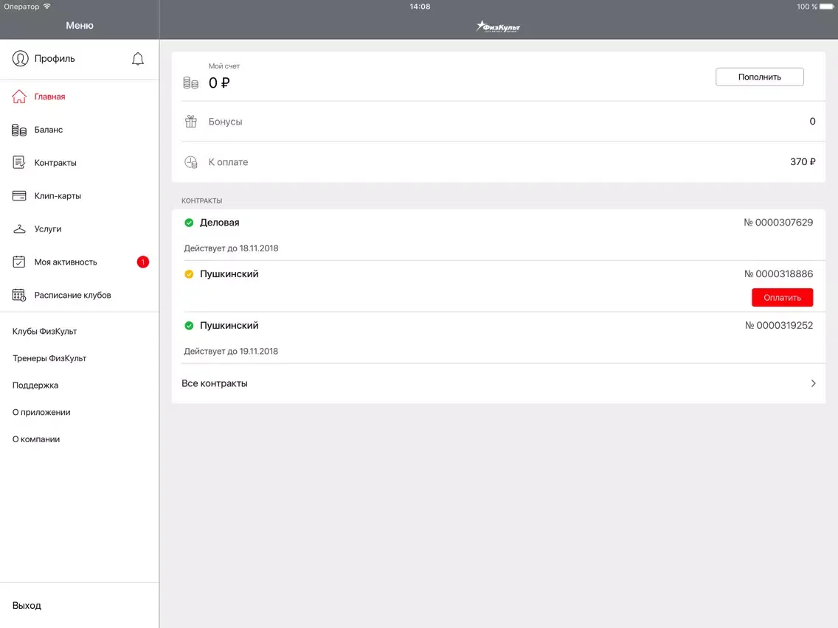
Task: Click the yellow status check for contract 0000318886
Action: point(189,274)
